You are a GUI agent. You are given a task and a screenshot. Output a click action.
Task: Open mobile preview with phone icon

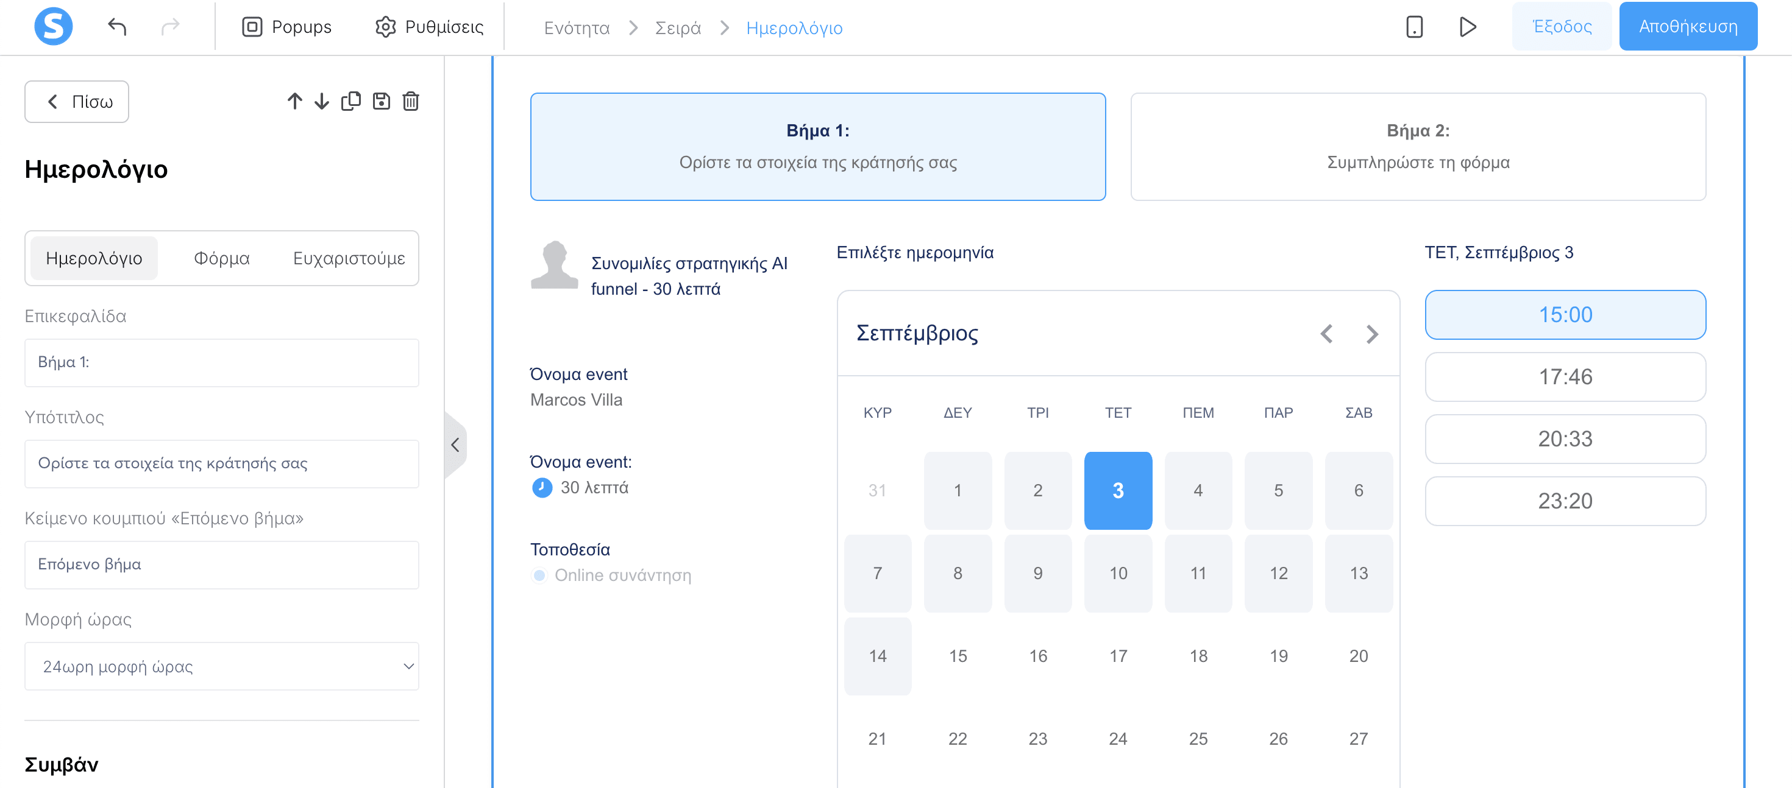(1413, 26)
